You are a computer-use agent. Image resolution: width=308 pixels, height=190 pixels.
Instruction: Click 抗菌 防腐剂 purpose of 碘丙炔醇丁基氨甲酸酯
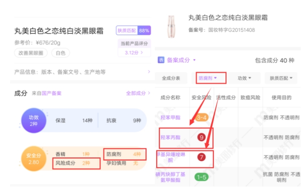tap(281, 177)
